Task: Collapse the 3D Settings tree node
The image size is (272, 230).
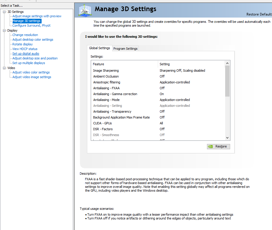Action: click(4, 12)
